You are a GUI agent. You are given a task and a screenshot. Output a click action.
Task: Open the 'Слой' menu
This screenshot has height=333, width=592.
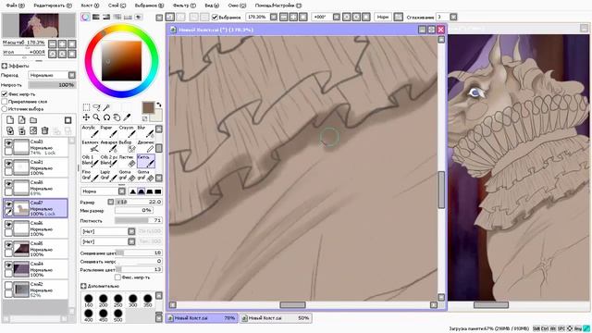point(117,6)
